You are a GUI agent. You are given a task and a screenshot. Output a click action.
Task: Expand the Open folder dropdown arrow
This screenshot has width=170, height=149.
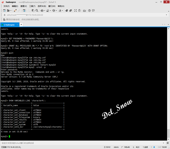coord(11,11)
